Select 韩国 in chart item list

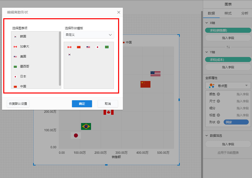[35, 36]
